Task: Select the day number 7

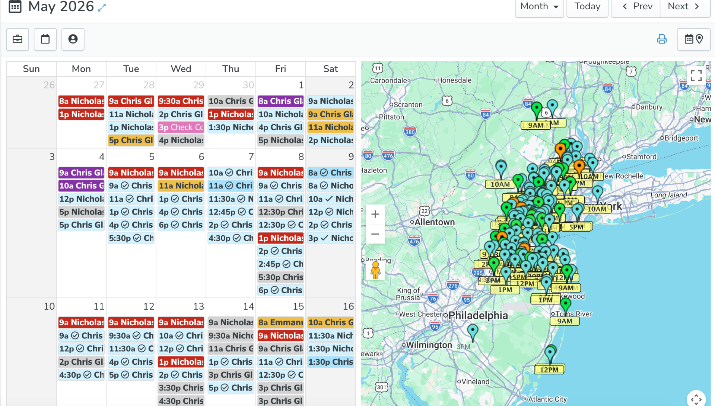Action: point(251,157)
